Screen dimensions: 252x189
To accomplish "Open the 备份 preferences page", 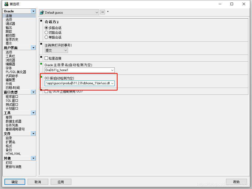I will pos(9,150).
